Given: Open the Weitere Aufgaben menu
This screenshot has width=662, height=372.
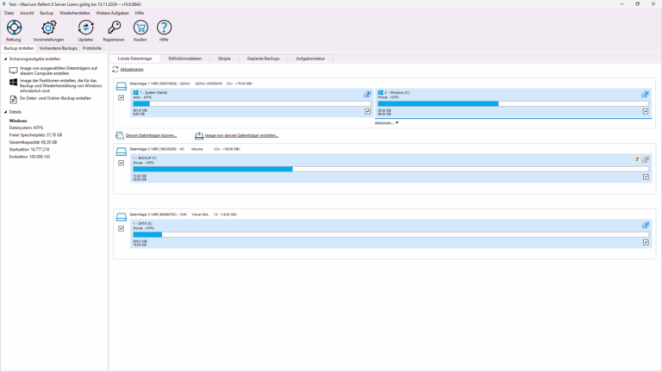Looking at the screenshot, I should tap(112, 13).
